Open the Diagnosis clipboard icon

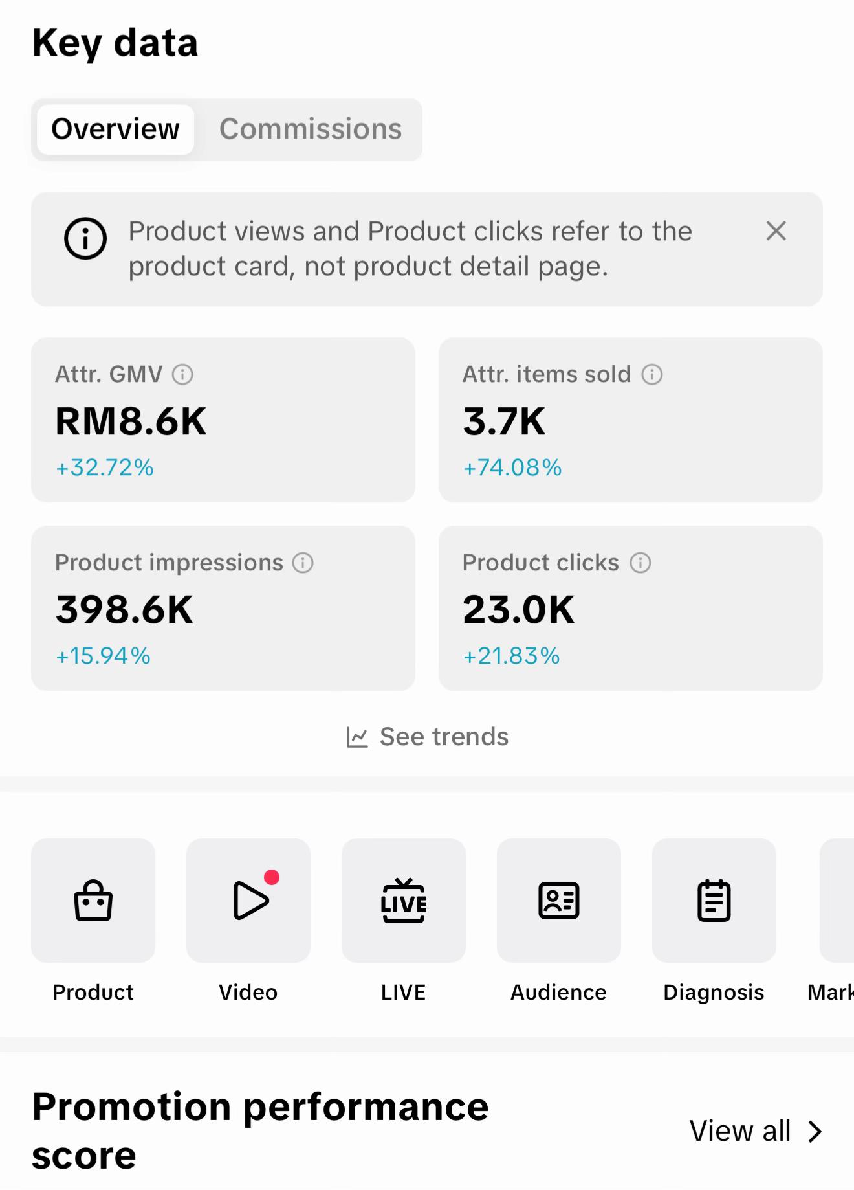[714, 900]
